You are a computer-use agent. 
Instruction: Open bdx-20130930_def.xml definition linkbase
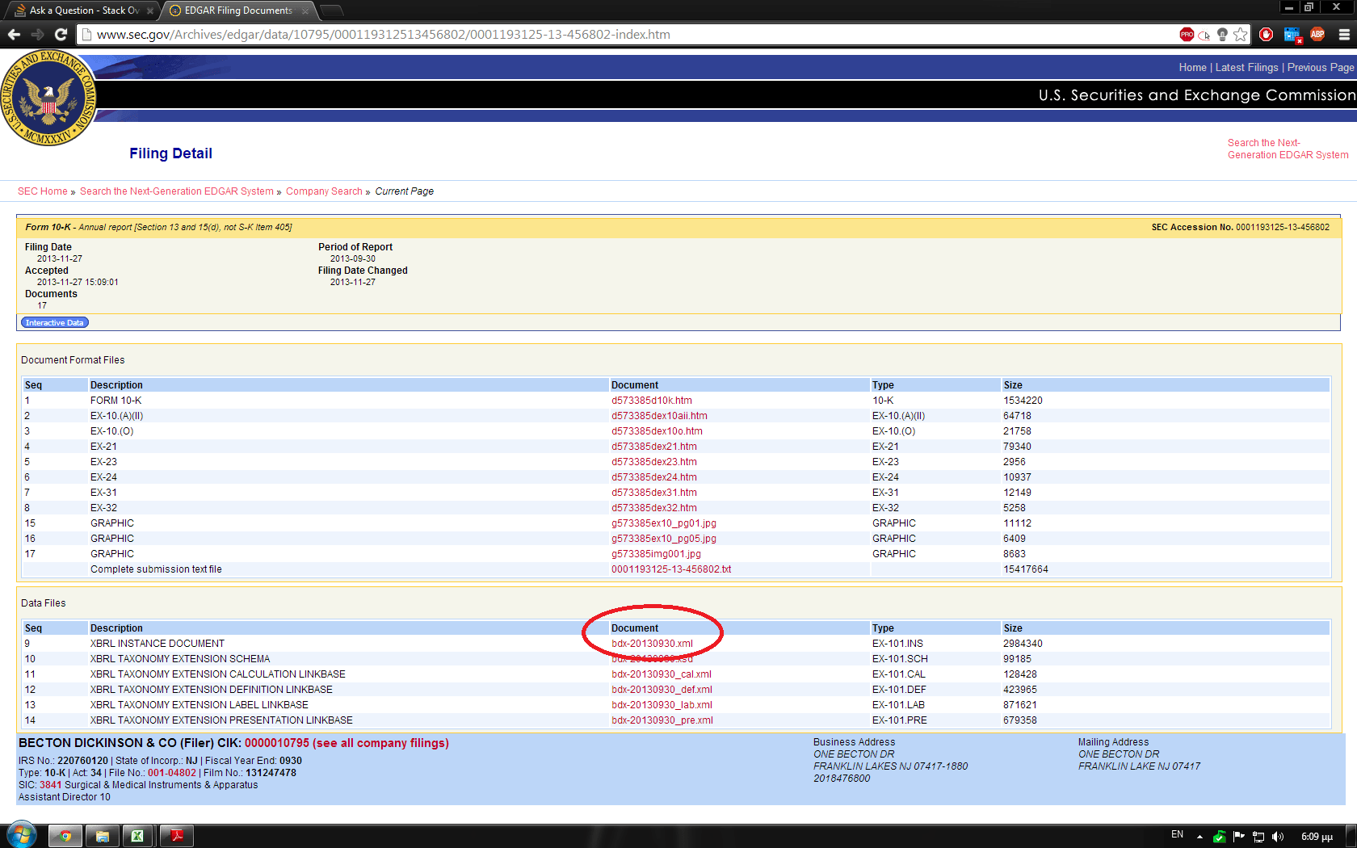click(662, 690)
